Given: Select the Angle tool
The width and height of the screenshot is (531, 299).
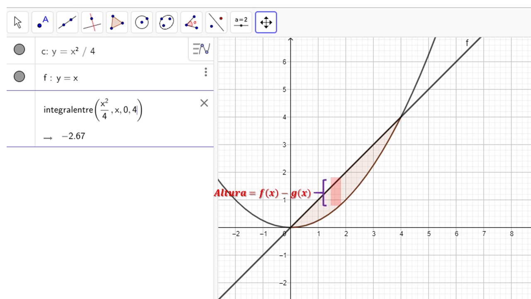Looking at the screenshot, I should coord(192,22).
